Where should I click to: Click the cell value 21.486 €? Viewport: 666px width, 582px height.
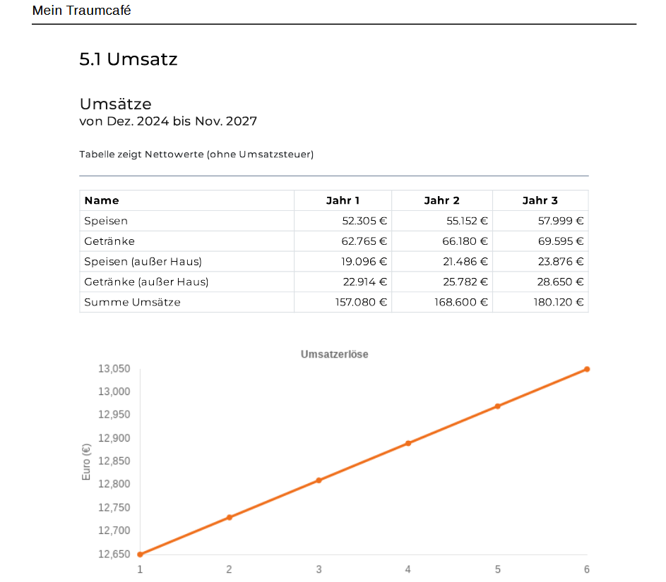click(465, 262)
